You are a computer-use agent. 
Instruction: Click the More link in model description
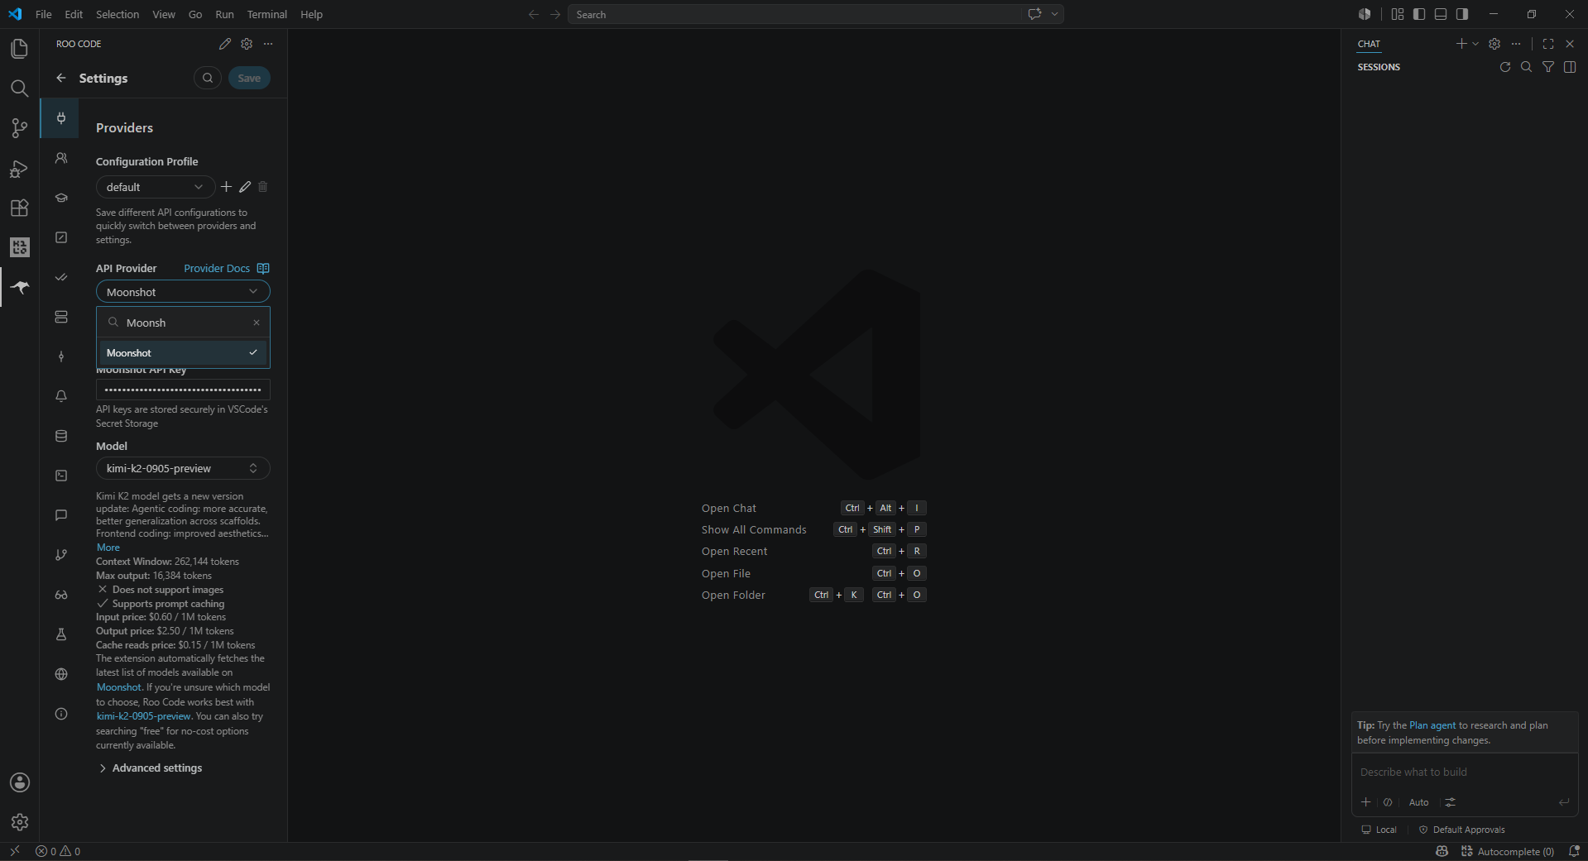tap(108, 548)
